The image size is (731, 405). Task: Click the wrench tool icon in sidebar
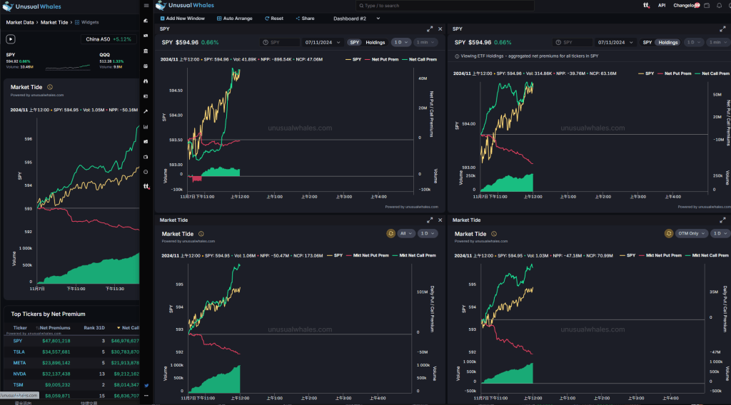click(146, 111)
